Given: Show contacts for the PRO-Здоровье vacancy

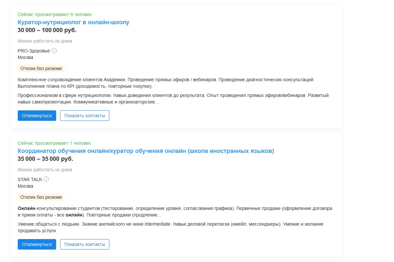Looking at the screenshot, I should click(84, 116).
